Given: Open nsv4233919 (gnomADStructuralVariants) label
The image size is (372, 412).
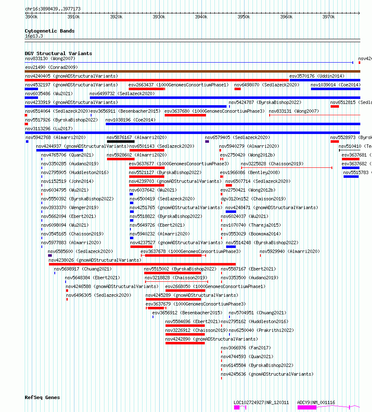Looking at the screenshot, I should 71,102.
